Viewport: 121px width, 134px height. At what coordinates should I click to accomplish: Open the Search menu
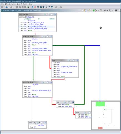[20, 4]
